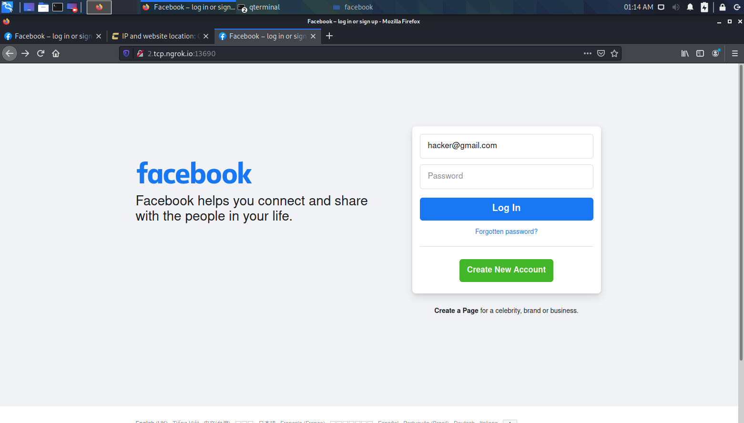This screenshot has height=423, width=744.
Task: Open a new browser tab
Action: (x=329, y=36)
